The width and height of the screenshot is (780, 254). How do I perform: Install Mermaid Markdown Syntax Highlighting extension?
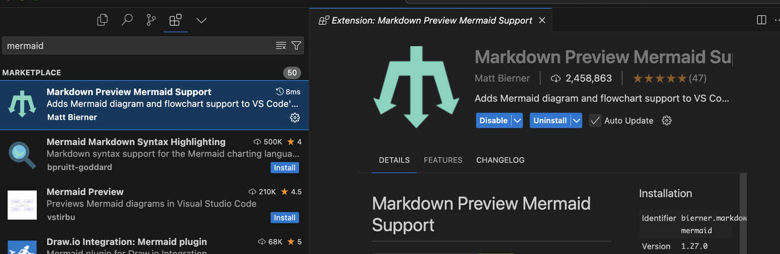click(x=284, y=168)
